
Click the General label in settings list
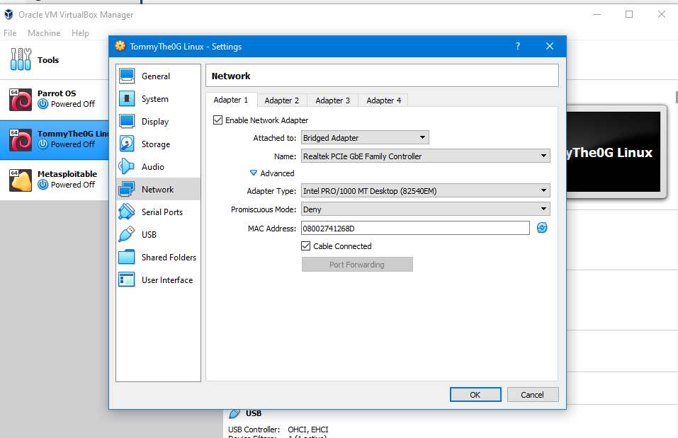pyautogui.click(x=156, y=76)
